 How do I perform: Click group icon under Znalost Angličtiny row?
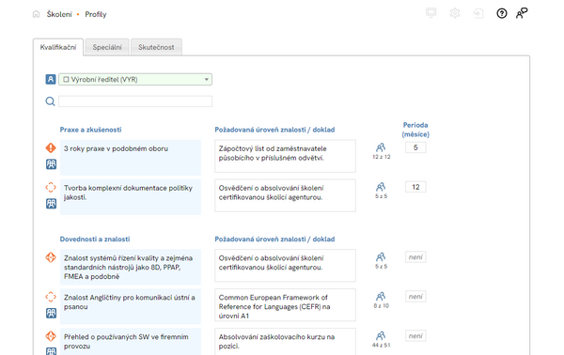[51, 314]
